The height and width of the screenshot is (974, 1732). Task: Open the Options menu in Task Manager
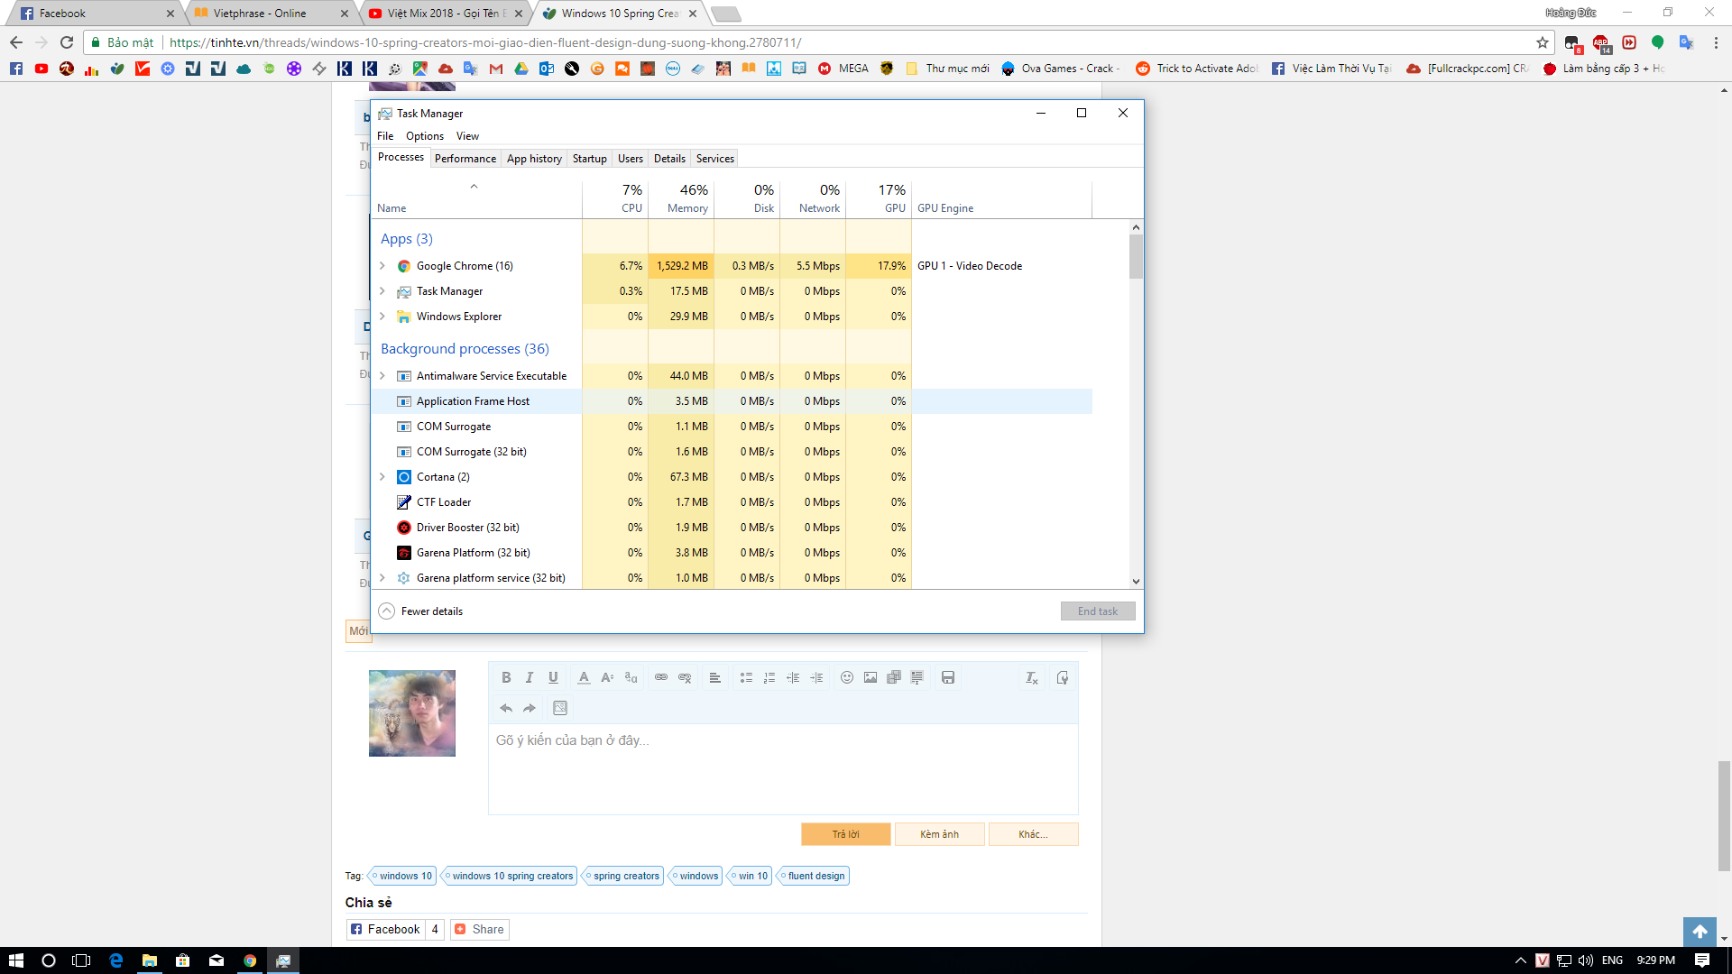pyautogui.click(x=424, y=136)
